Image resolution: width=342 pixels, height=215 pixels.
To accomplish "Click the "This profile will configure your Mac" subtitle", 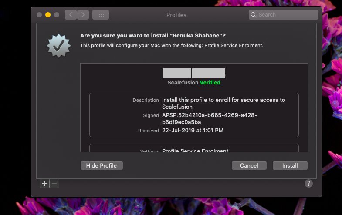I will (x=172, y=45).
